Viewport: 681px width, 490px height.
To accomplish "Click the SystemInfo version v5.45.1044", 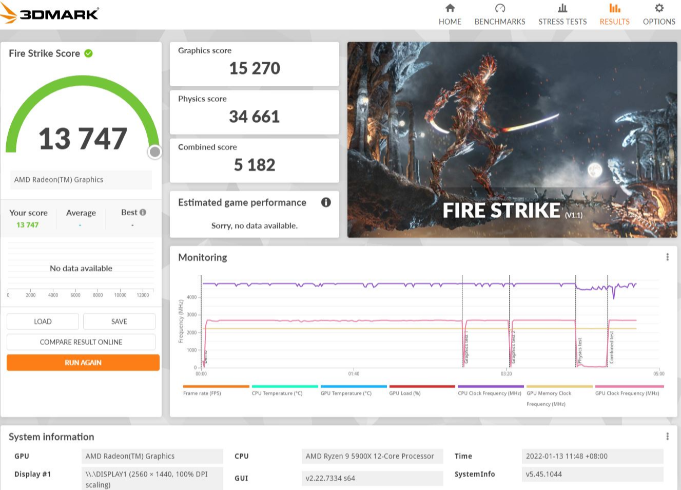I will coord(592,474).
